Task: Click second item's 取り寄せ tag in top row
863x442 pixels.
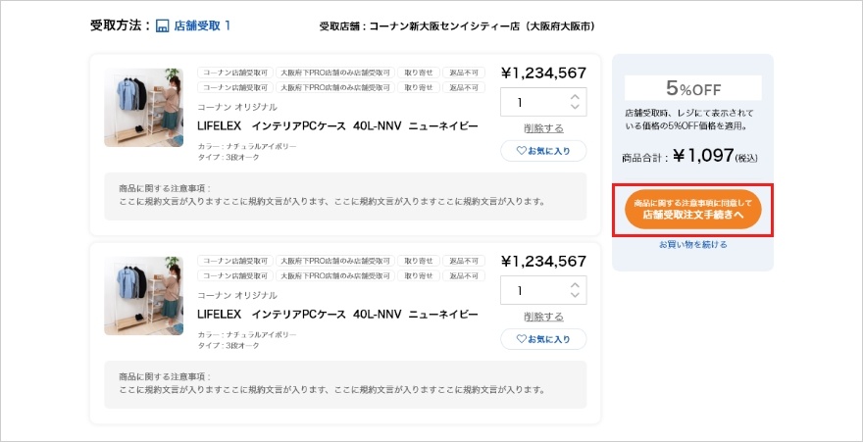Action: pos(419,261)
